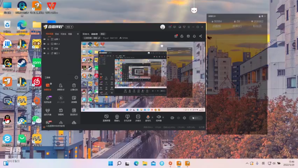The width and height of the screenshot is (298, 168).
Task: Open the gear settings in bottom toolbar
Action: point(184,118)
